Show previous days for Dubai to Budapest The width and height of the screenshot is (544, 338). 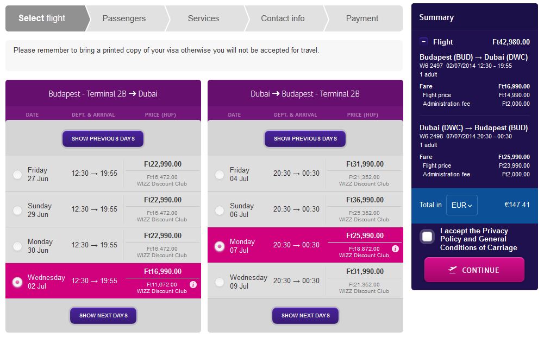tap(305, 138)
